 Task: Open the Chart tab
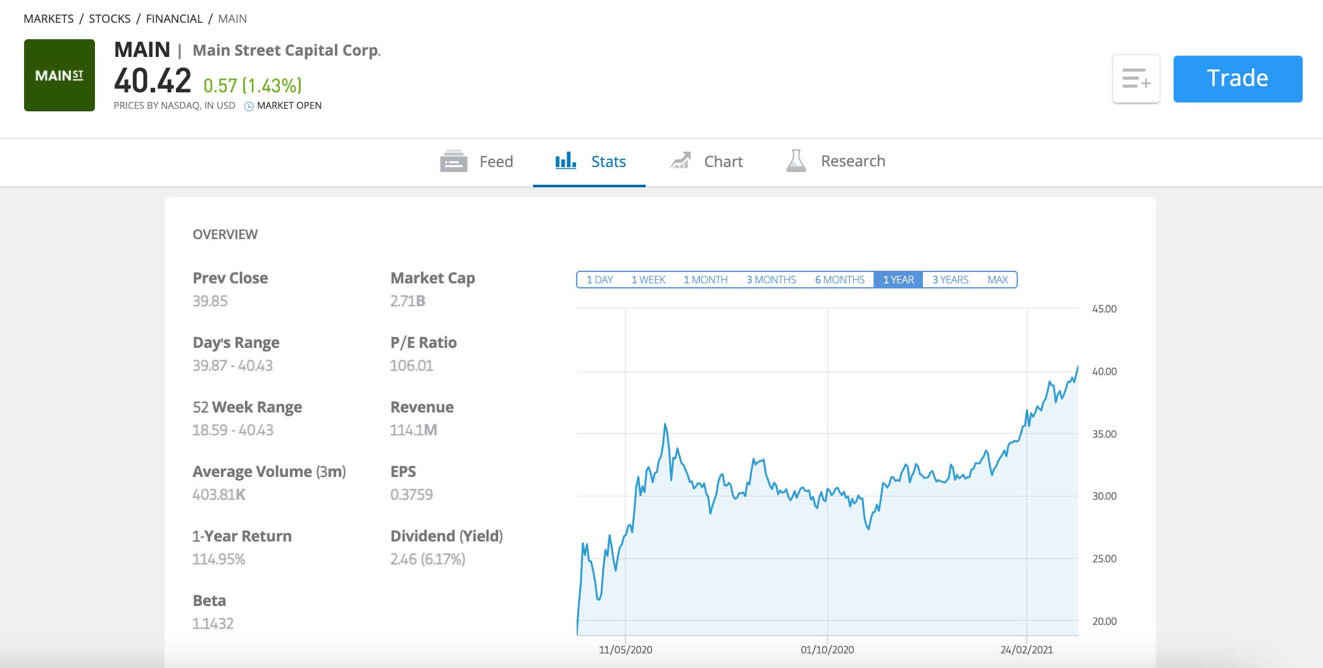point(706,162)
